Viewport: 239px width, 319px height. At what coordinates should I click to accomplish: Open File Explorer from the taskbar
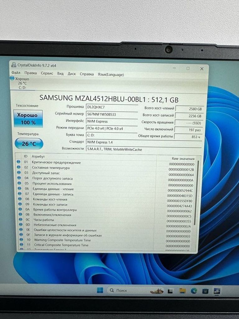click(x=182, y=291)
